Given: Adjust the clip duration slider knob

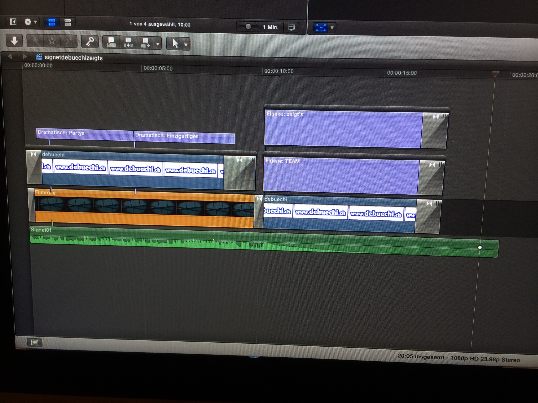Looking at the screenshot, I should 248,26.
